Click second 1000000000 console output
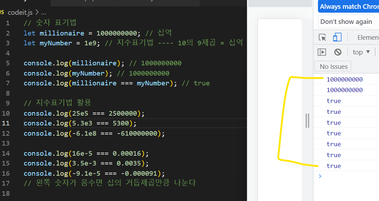Viewport: 379px width, 201px height. (345, 90)
